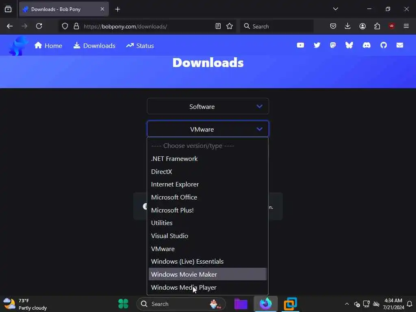This screenshot has width=416, height=312.
Task: Toggle reader view icon in address bar
Action: tap(218, 26)
